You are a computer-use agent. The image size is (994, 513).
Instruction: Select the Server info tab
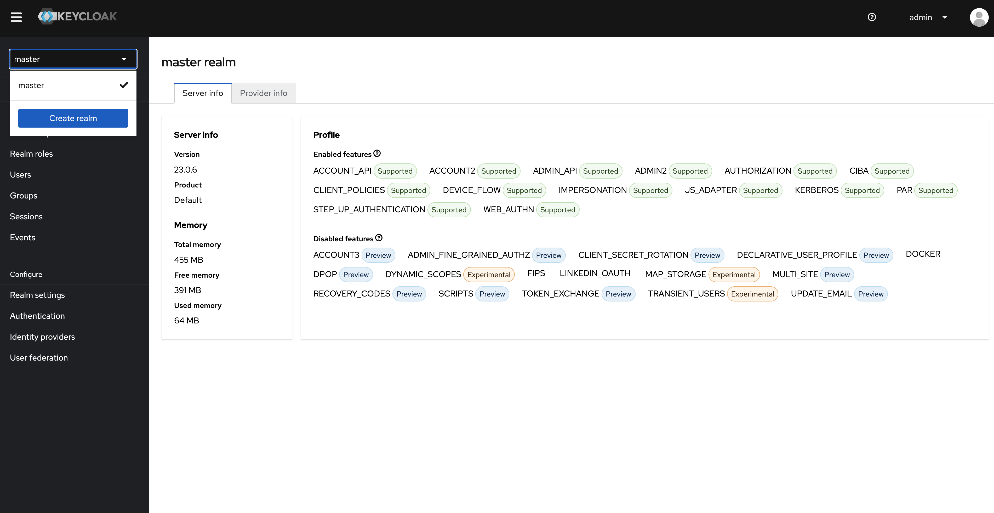202,93
